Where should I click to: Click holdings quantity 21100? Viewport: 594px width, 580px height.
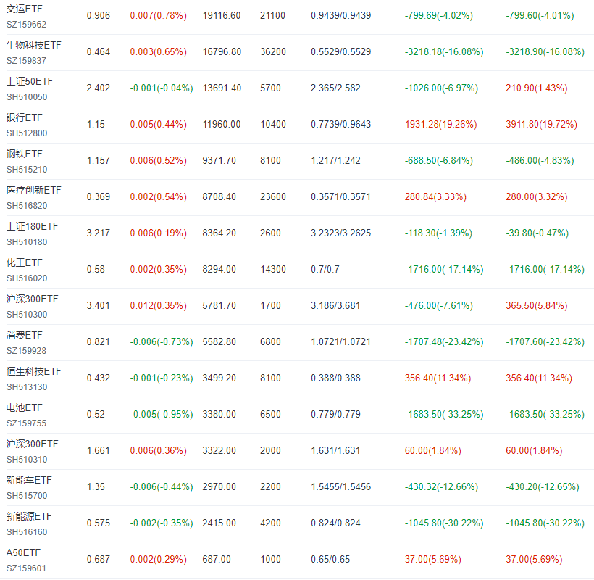pos(272,15)
